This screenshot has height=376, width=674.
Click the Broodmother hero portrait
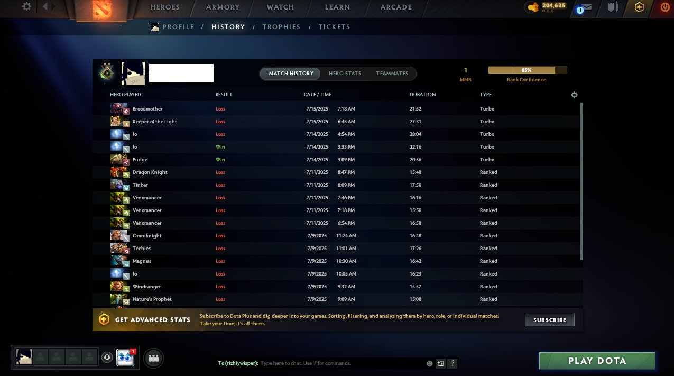(119, 108)
